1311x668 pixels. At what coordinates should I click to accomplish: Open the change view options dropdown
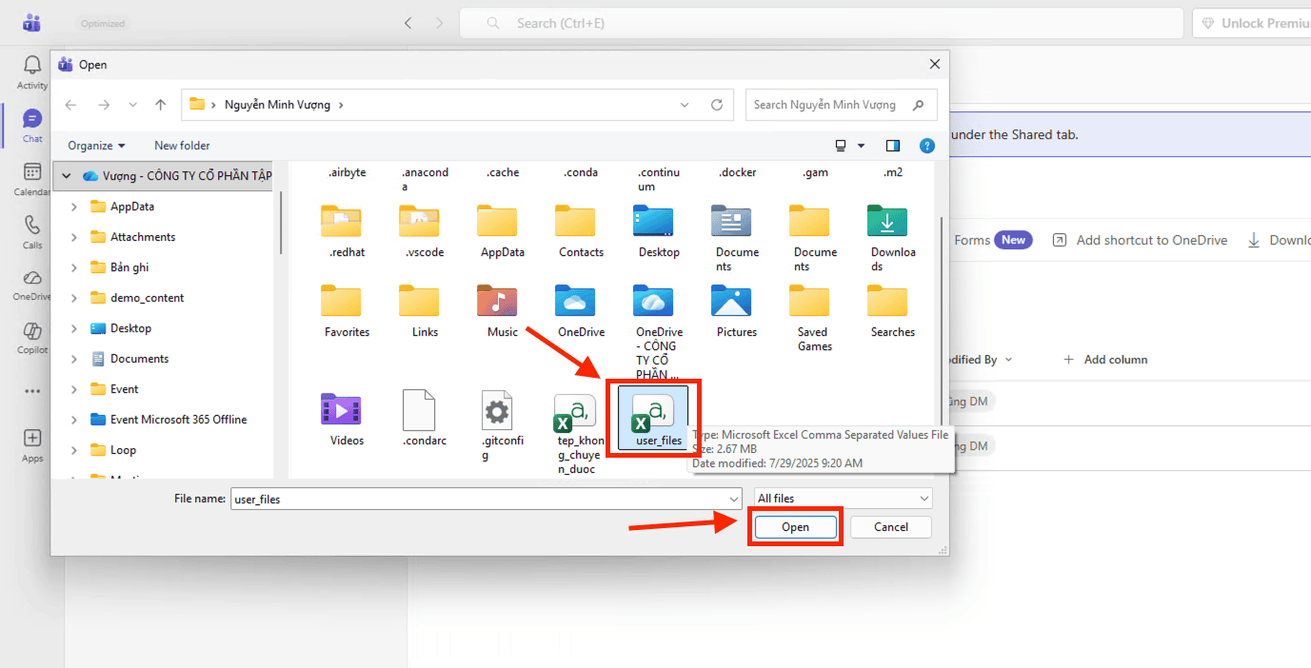coord(861,146)
